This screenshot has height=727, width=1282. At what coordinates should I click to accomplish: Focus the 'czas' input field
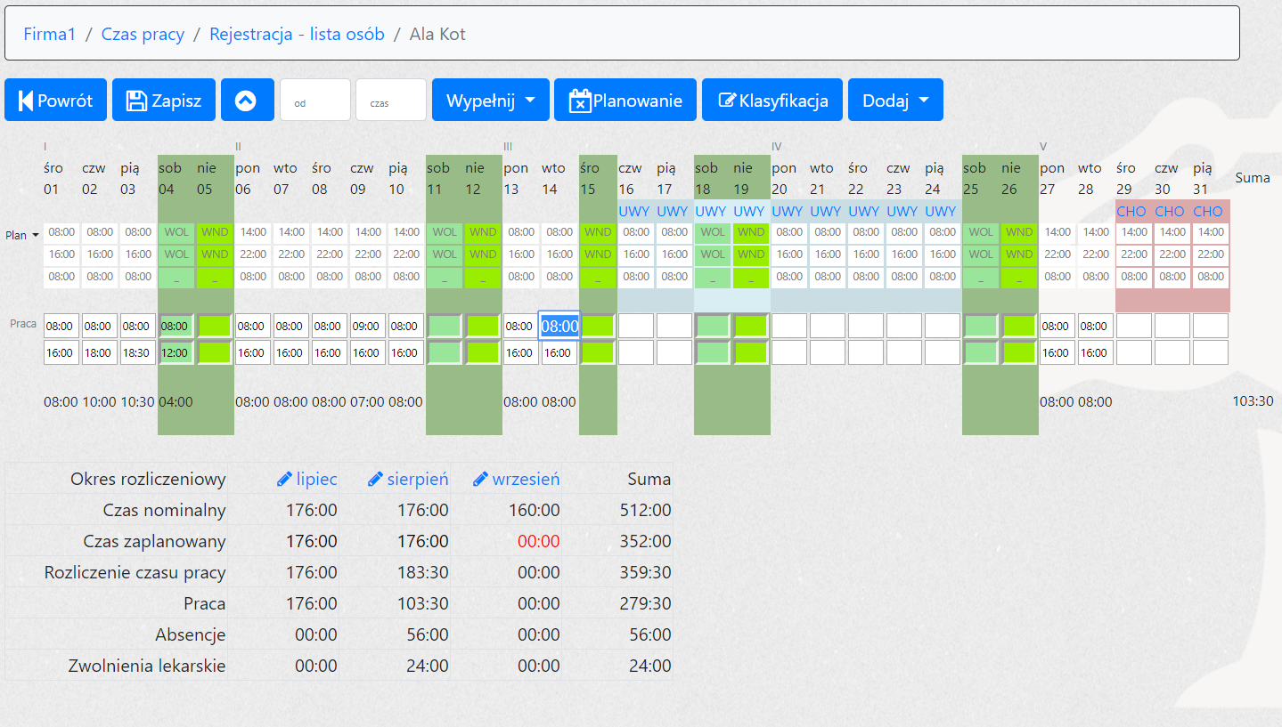point(390,101)
